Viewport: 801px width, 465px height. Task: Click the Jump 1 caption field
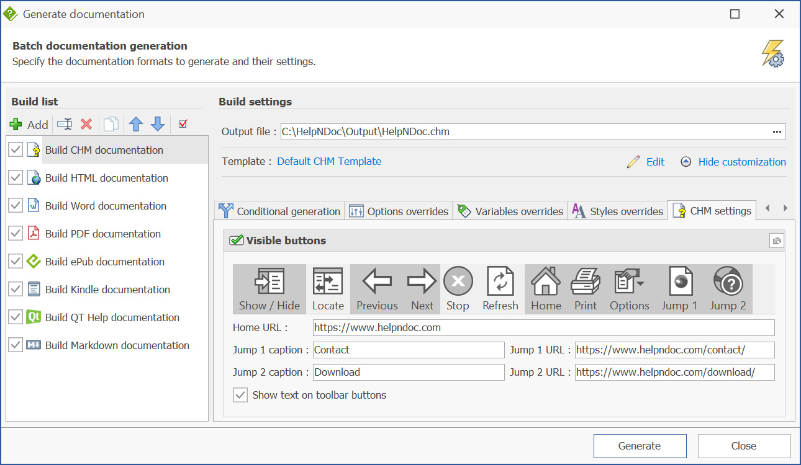point(409,350)
